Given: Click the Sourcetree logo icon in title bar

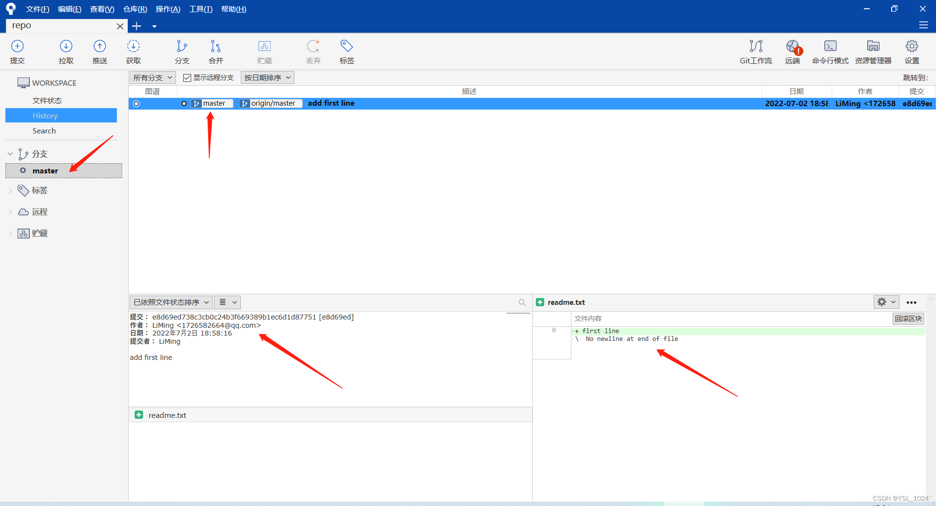Looking at the screenshot, I should [11, 9].
